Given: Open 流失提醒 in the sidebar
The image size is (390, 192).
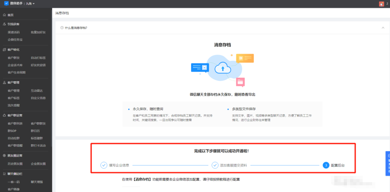Looking at the screenshot, I should [13, 105].
